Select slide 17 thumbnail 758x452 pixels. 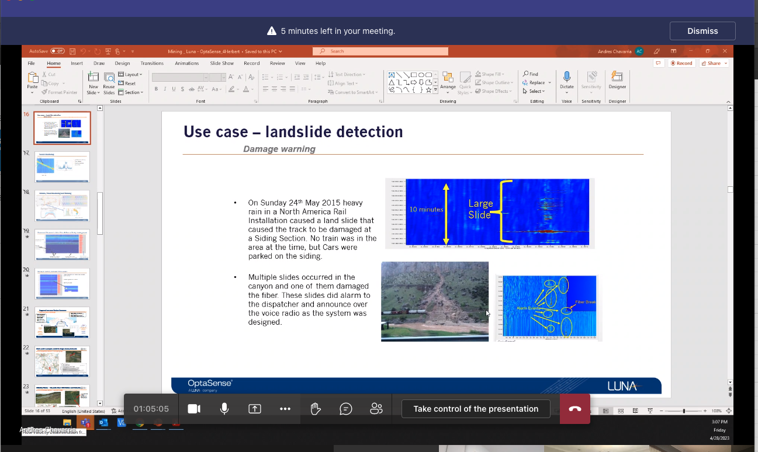(62, 167)
